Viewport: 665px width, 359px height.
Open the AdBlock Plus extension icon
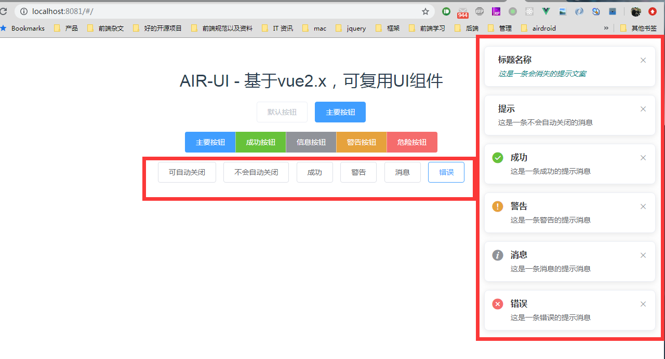point(480,11)
